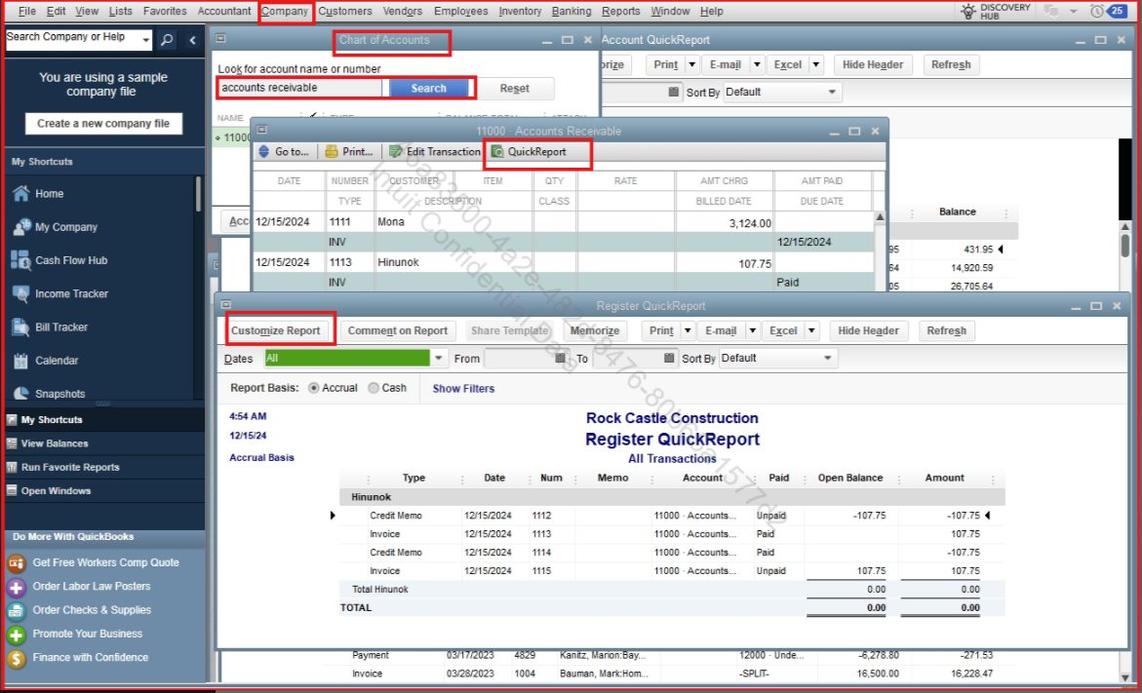
Task: Click Order Checks & Supplies icon
Action: [x=16, y=611]
